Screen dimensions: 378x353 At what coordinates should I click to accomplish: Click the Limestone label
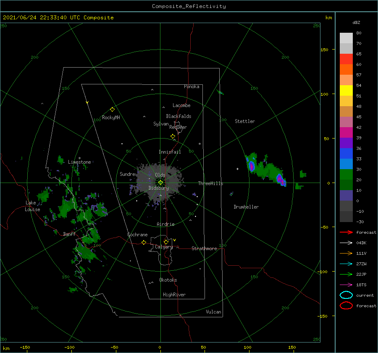(79, 162)
